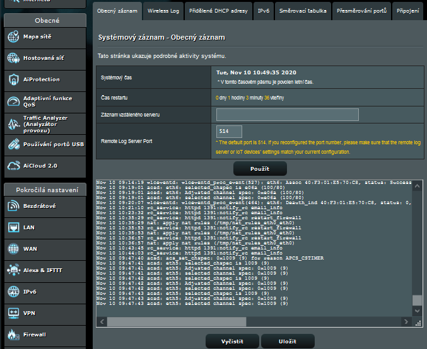Open the Přidělené DHCP adresy tab
The width and height of the screenshot is (427, 349).
218,11
